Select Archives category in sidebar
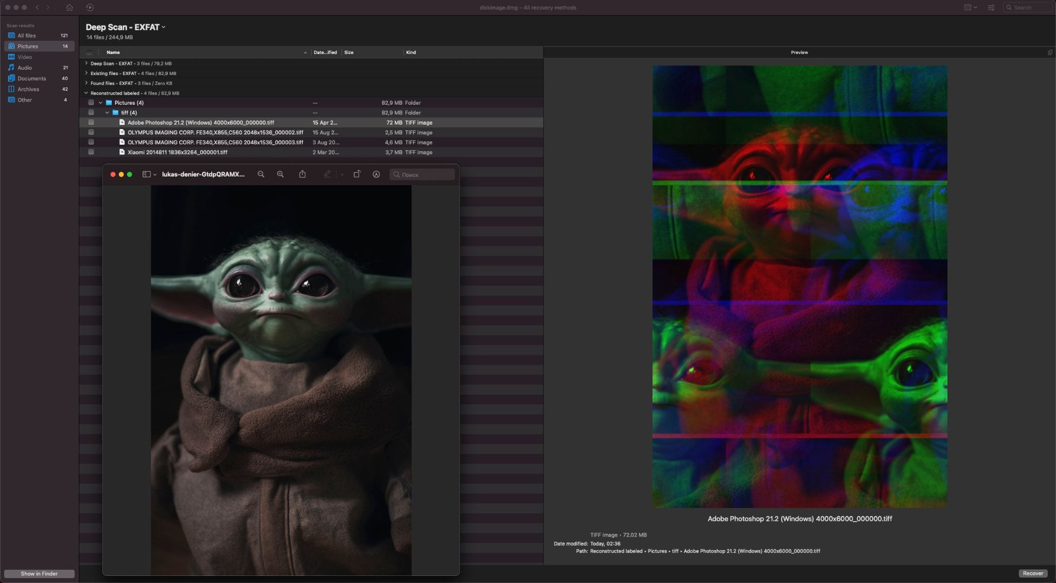Viewport: 1056px width, 583px height. point(39,90)
